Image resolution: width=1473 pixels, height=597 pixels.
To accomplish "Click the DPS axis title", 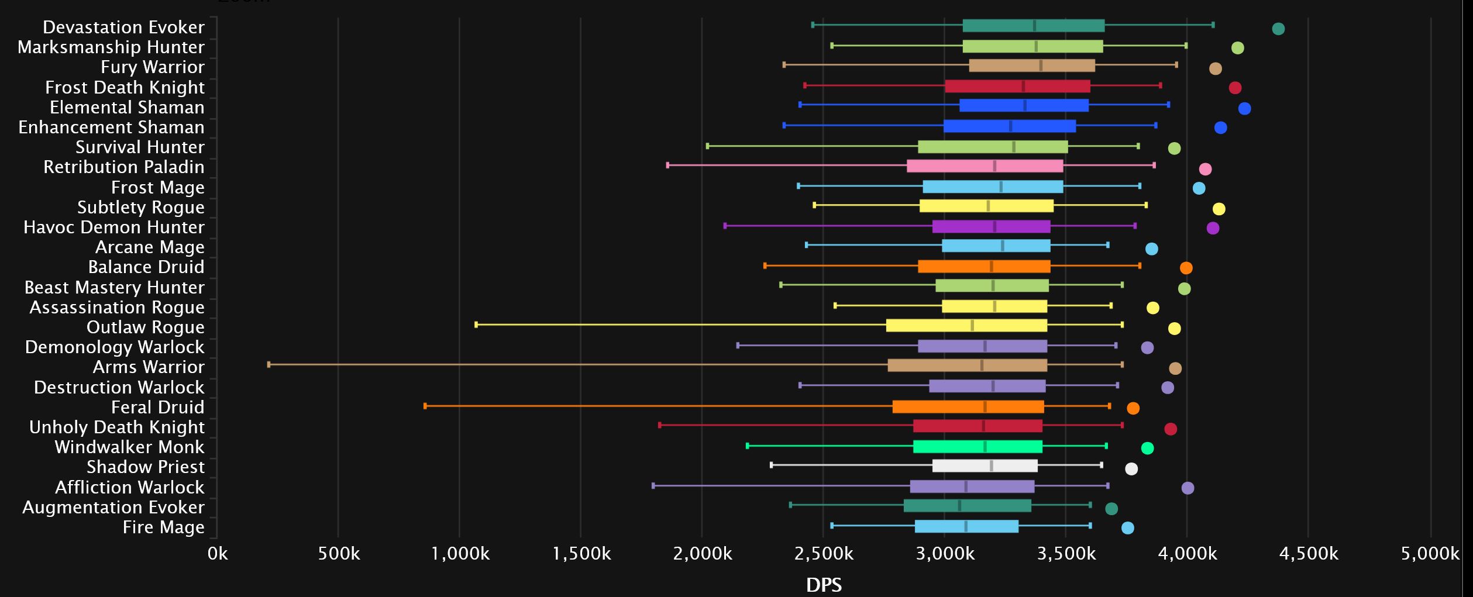I will pyautogui.click(x=824, y=585).
